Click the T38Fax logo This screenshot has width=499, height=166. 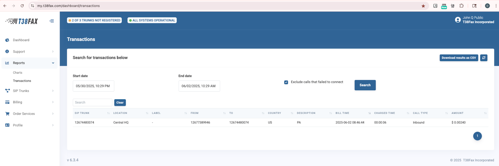pos(22,21)
